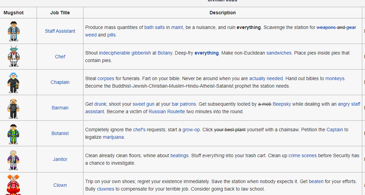
Task: Click the 'Job Title' column header
Action: tap(60, 13)
